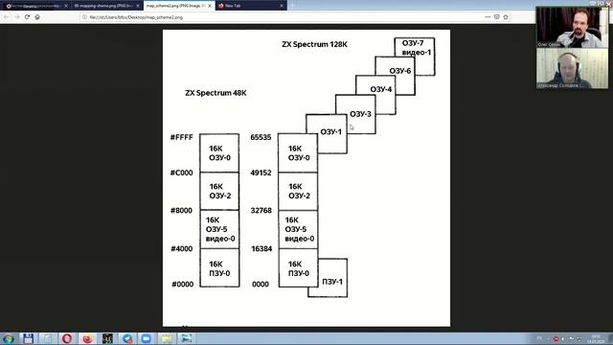Click the Pocket save icon in address bar

[496, 17]
